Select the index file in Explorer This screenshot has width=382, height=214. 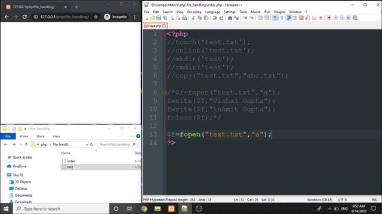pyautogui.click(x=101, y=161)
